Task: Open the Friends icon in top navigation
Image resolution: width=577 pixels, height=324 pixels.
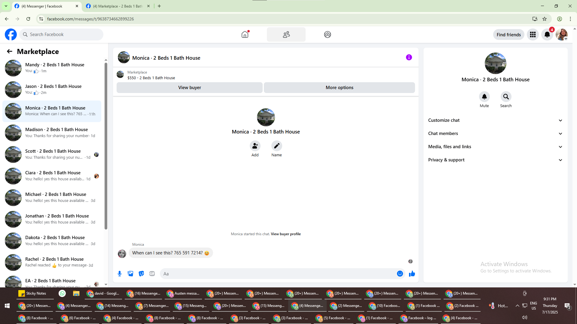Action: tap(286, 34)
